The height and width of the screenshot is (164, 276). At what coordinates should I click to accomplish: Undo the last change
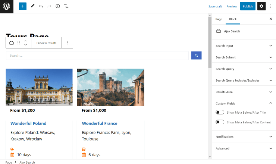[41, 6]
